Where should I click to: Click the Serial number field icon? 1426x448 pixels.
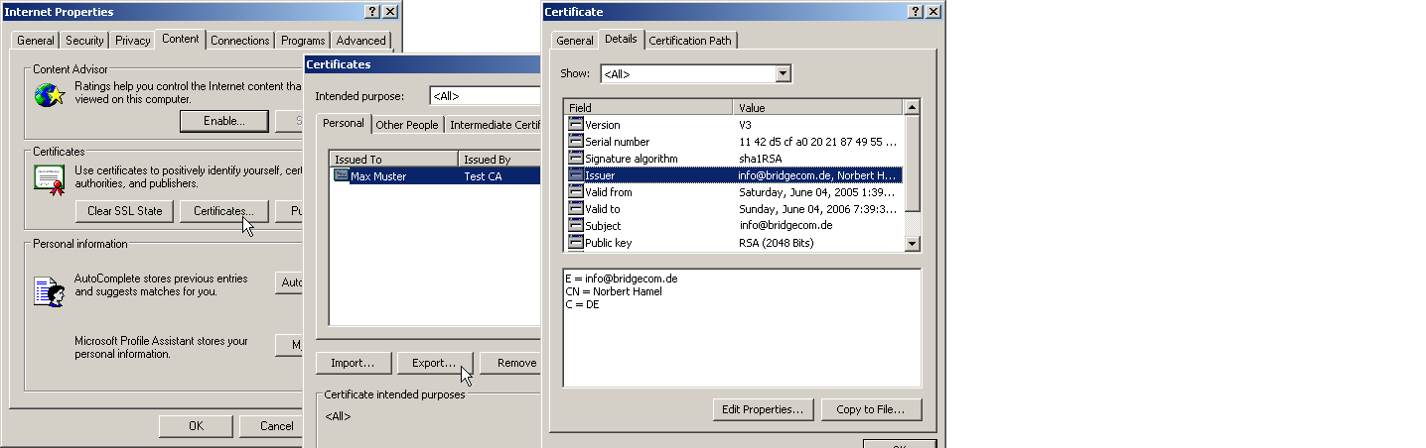(576, 142)
